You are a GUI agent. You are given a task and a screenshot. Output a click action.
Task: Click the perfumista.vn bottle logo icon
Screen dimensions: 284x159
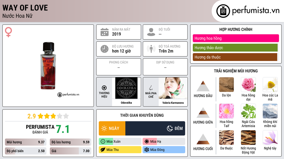223,11
